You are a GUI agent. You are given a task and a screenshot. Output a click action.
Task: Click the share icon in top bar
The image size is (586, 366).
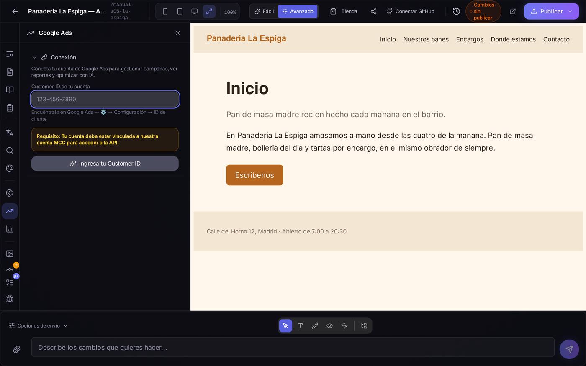point(373,11)
